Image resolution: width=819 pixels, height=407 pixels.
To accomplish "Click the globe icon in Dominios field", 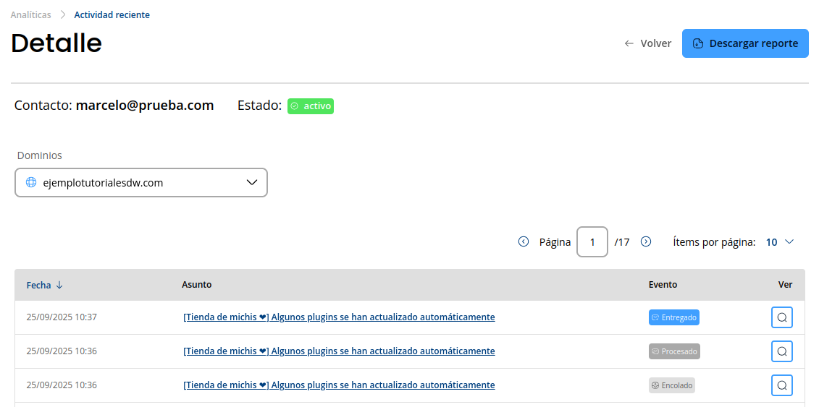I will [x=31, y=183].
